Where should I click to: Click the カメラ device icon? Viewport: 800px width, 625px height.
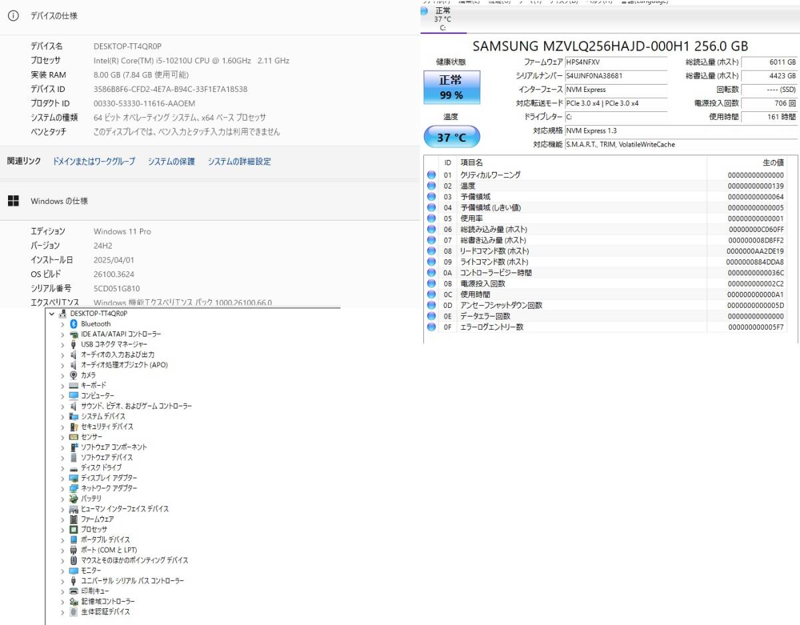click(74, 375)
